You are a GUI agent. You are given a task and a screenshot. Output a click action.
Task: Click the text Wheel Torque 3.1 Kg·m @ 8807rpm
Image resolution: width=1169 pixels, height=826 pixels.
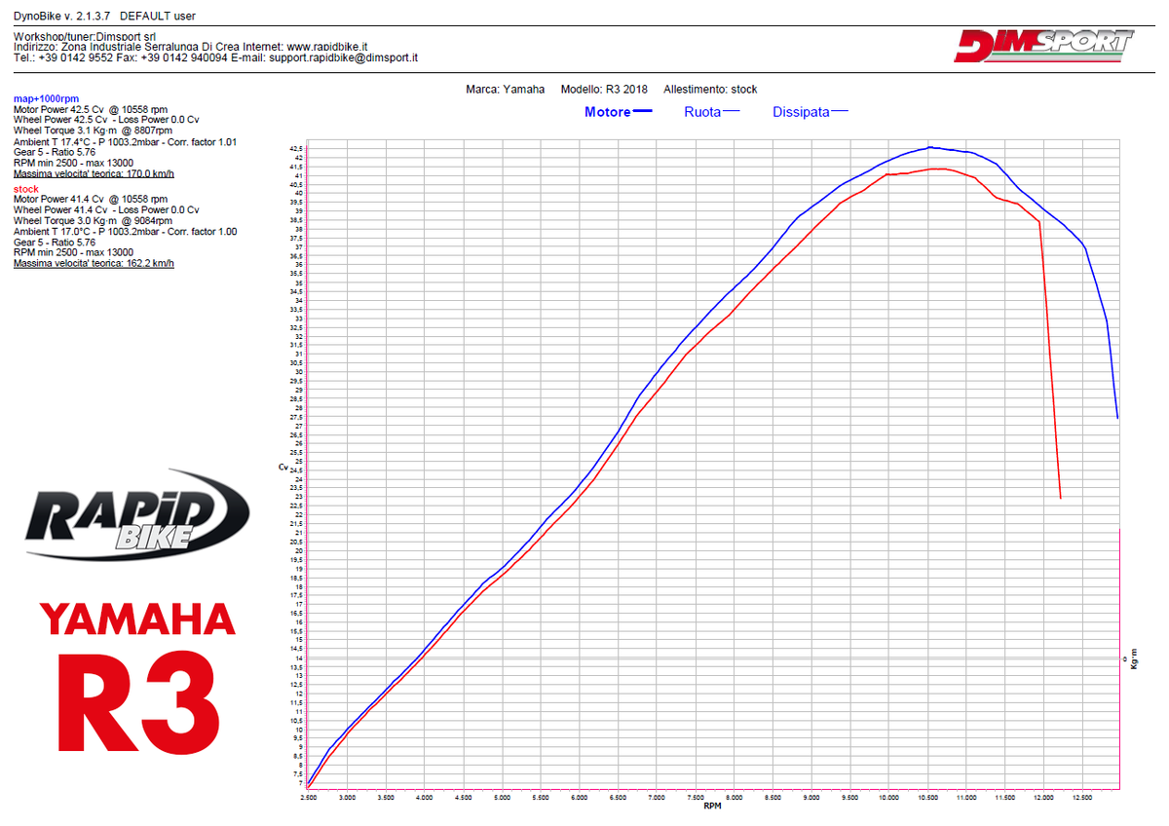93,131
